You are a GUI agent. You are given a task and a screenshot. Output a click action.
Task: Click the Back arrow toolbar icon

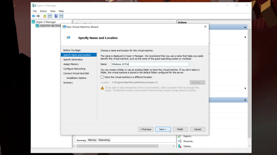click(x=33, y=16)
